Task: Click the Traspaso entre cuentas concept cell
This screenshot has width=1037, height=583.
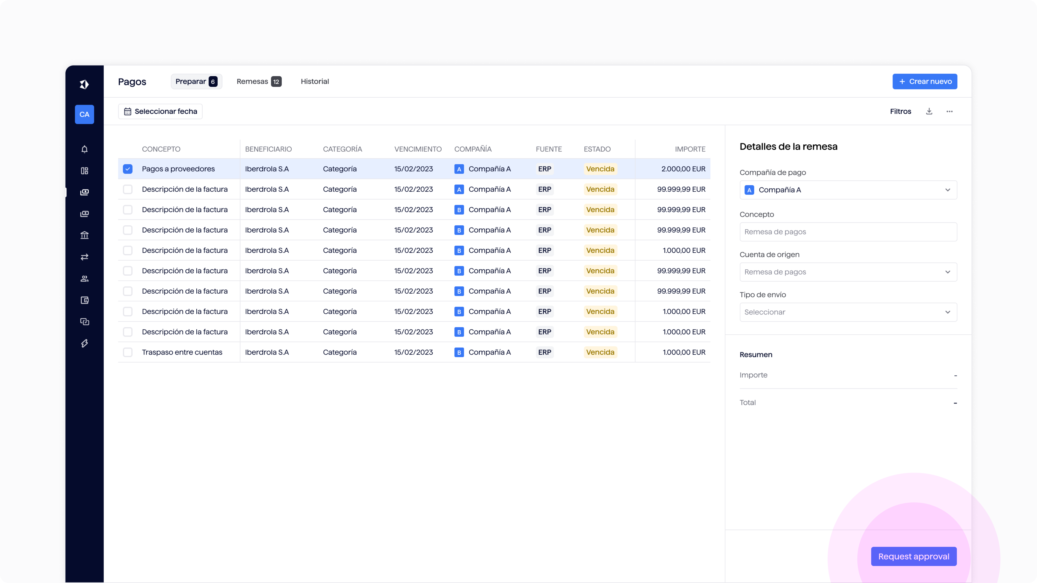Action: click(x=182, y=352)
